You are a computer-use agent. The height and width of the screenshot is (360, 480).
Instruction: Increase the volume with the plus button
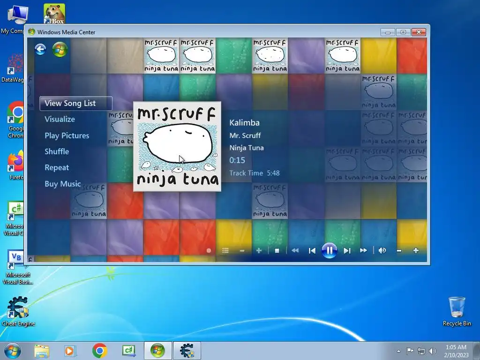(416, 250)
